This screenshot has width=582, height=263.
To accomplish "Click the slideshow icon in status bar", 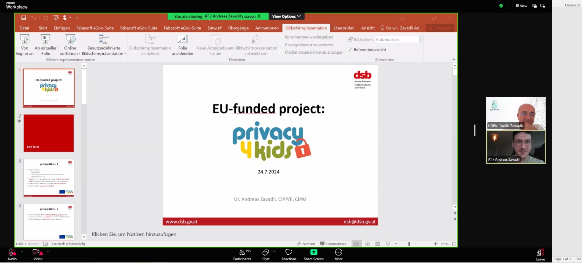I will coord(388,244).
